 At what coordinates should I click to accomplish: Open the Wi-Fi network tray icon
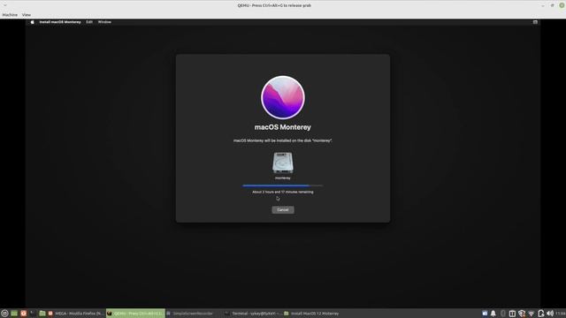(x=531, y=314)
